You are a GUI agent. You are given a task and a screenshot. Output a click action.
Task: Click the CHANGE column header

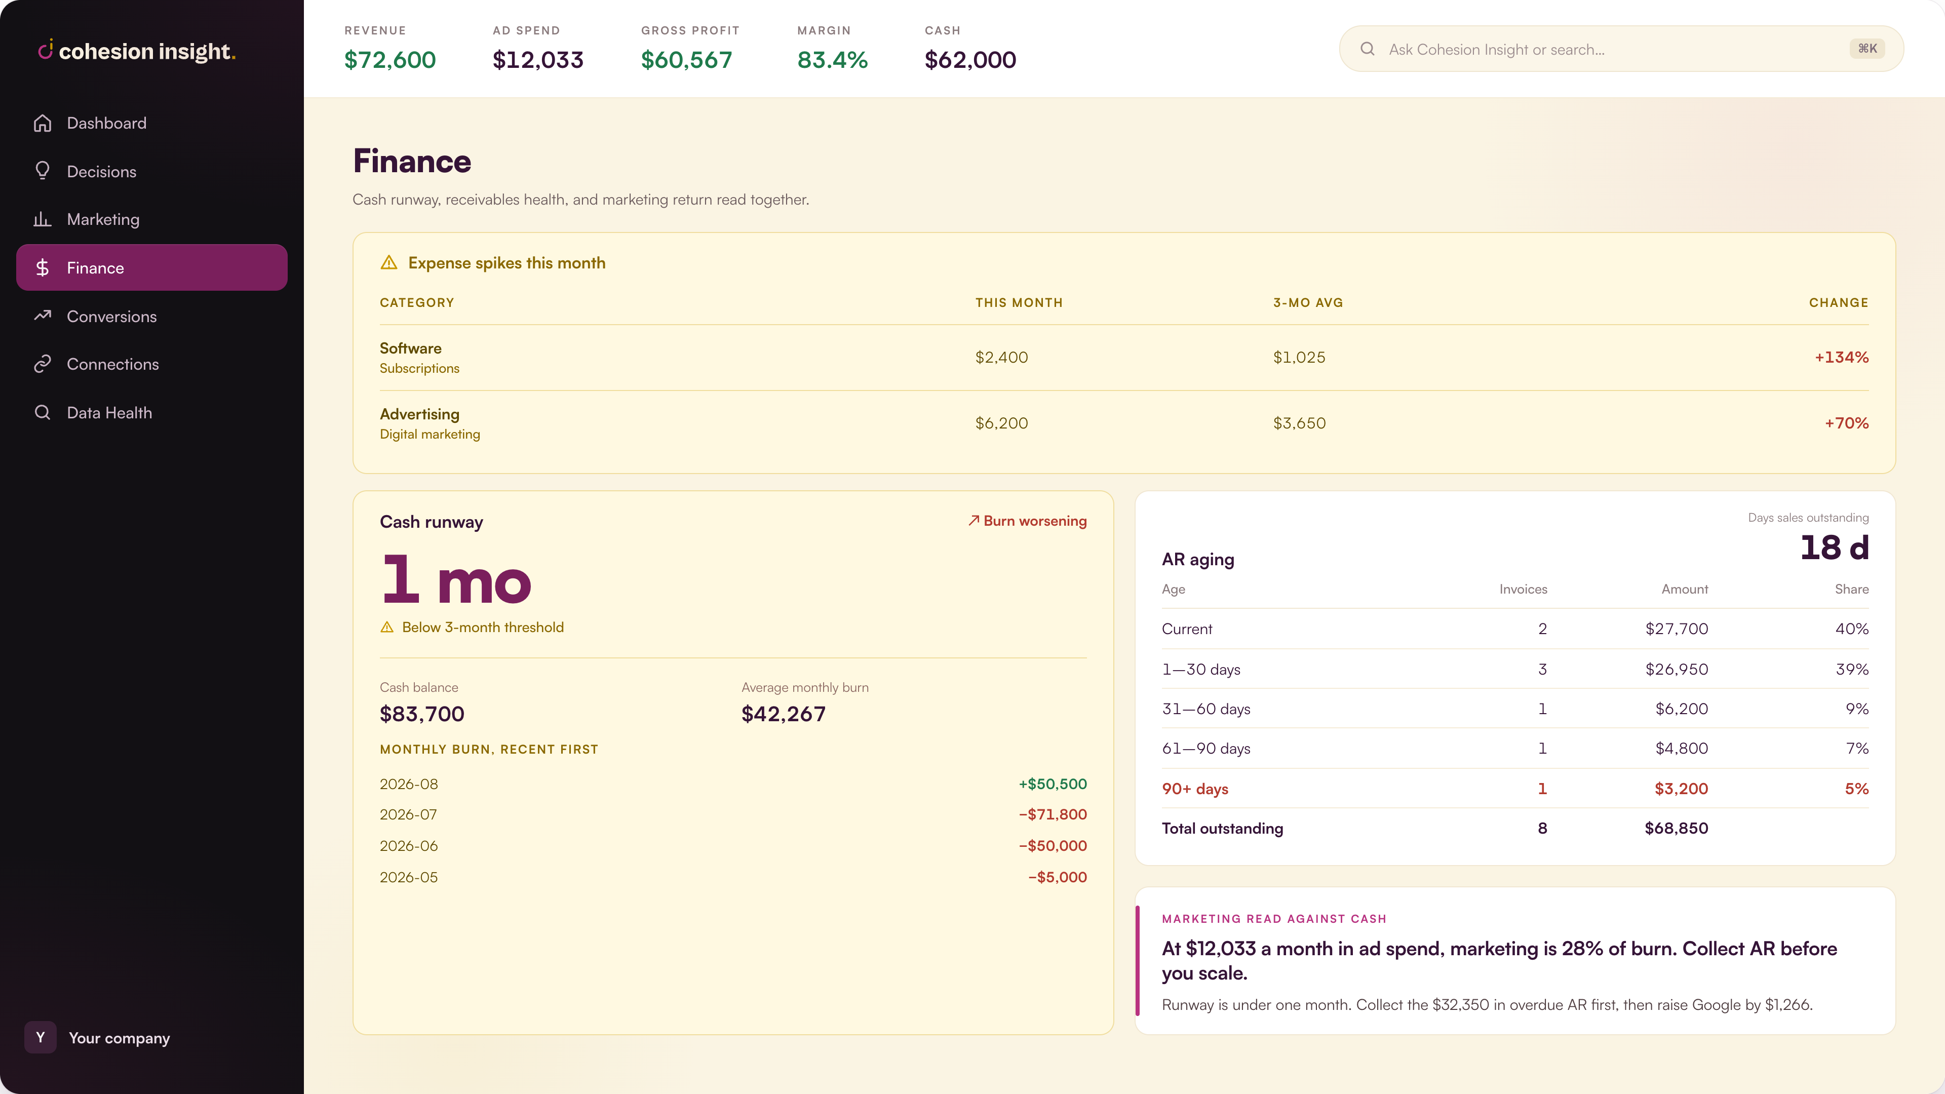1839,303
